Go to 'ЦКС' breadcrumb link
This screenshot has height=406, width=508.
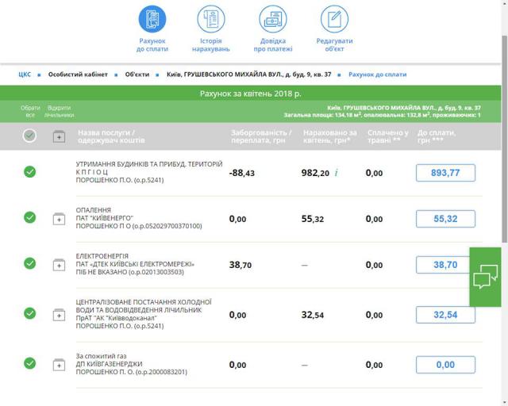[25, 75]
